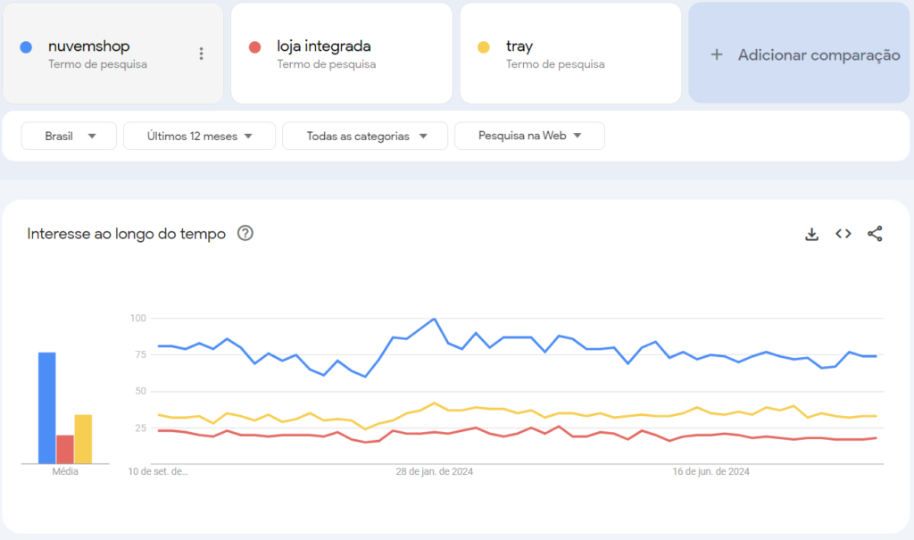Open the three-dot menu on nuvemshop card
914x540 pixels.
[x=201, y=54]
